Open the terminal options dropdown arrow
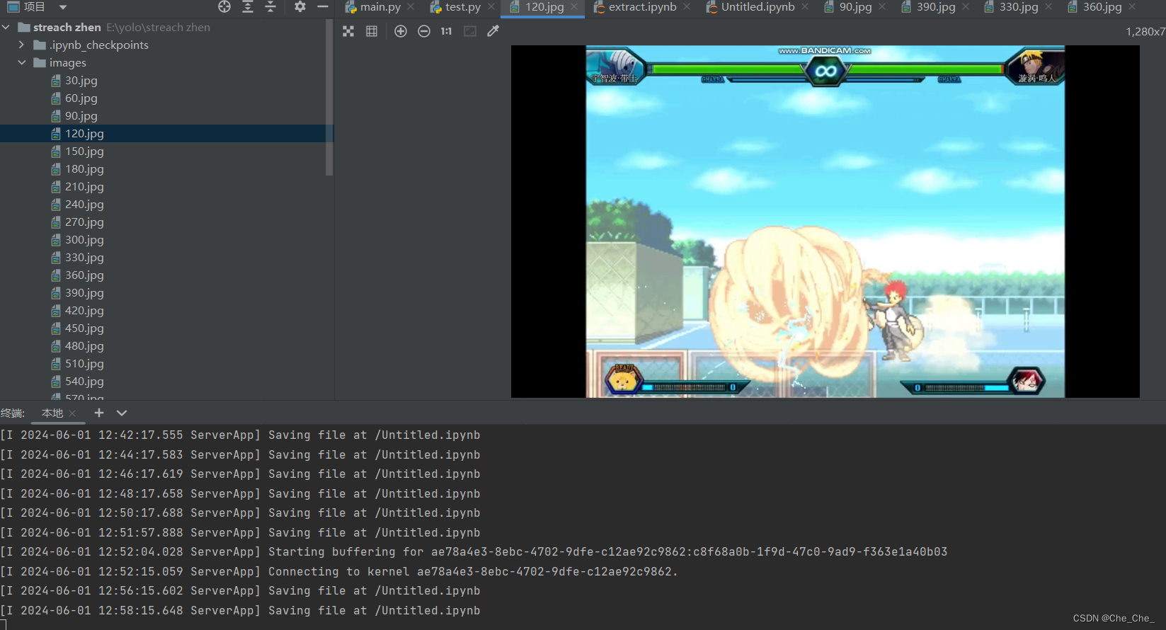The image size is (1166, 630). 122,413
